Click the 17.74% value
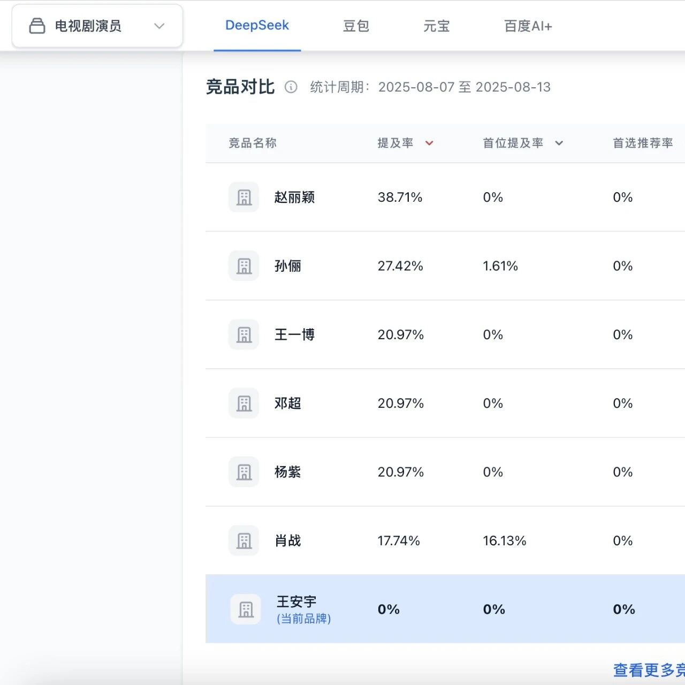 [399, 541]
